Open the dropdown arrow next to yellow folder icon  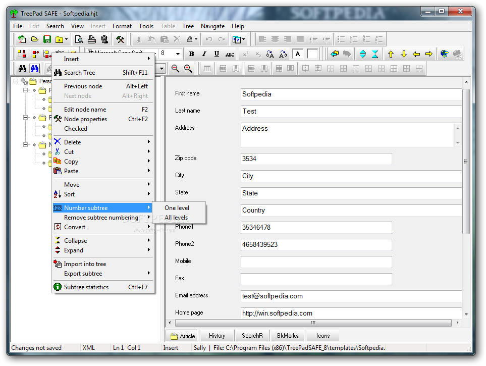(66, 39)
